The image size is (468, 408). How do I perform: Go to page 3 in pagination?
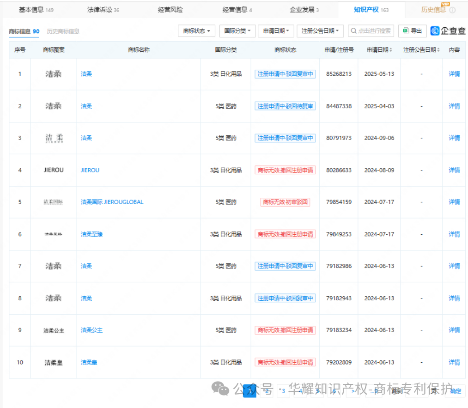point(283,391)
